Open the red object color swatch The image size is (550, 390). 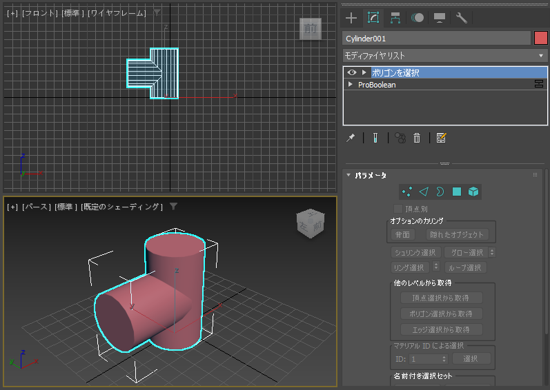[540, 38]
